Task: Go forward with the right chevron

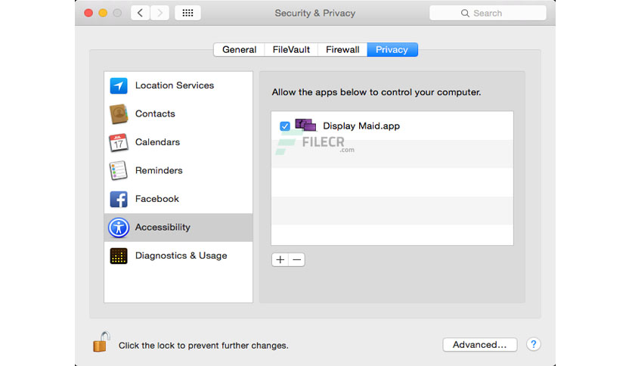Action: [160, 13]
